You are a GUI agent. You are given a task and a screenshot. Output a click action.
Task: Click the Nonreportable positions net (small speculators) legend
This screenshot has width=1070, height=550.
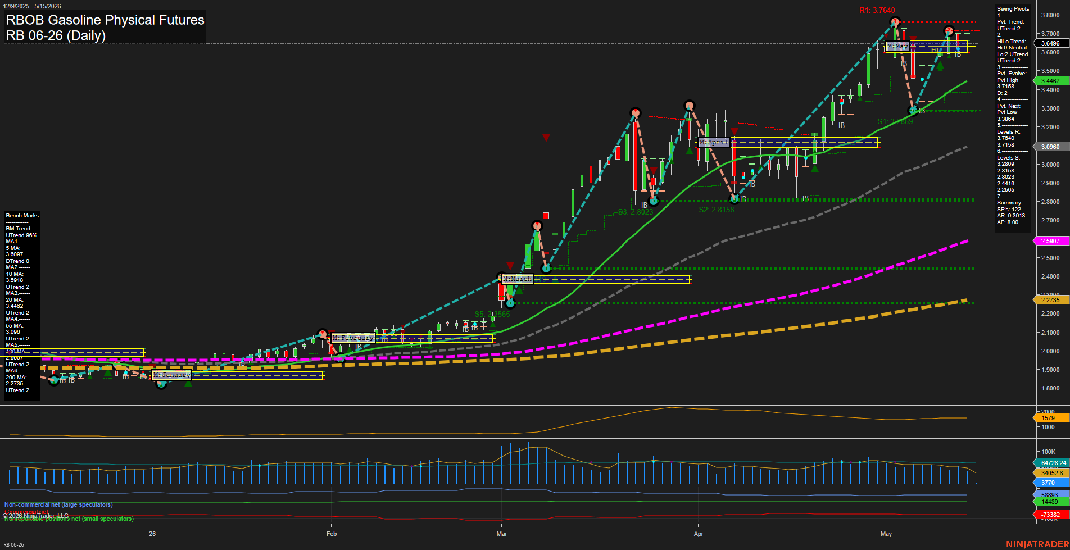pos(69,519)
